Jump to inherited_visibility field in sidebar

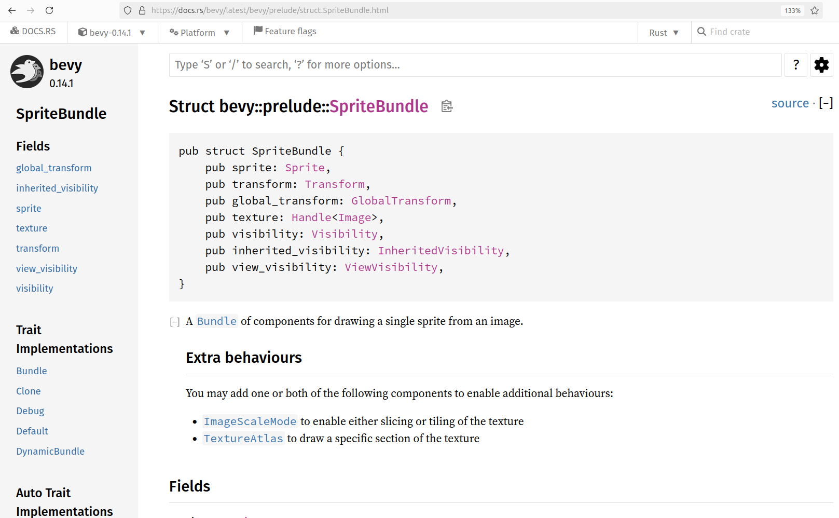pyautogui.click(x=57, y=188)
